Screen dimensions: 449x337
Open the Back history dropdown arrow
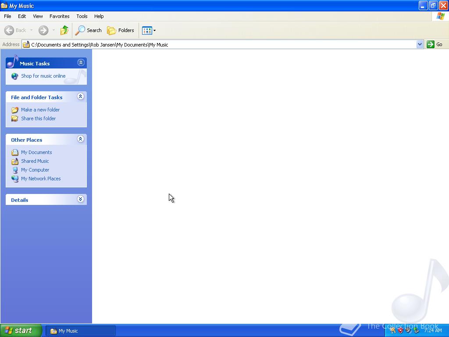coord(31,30)
